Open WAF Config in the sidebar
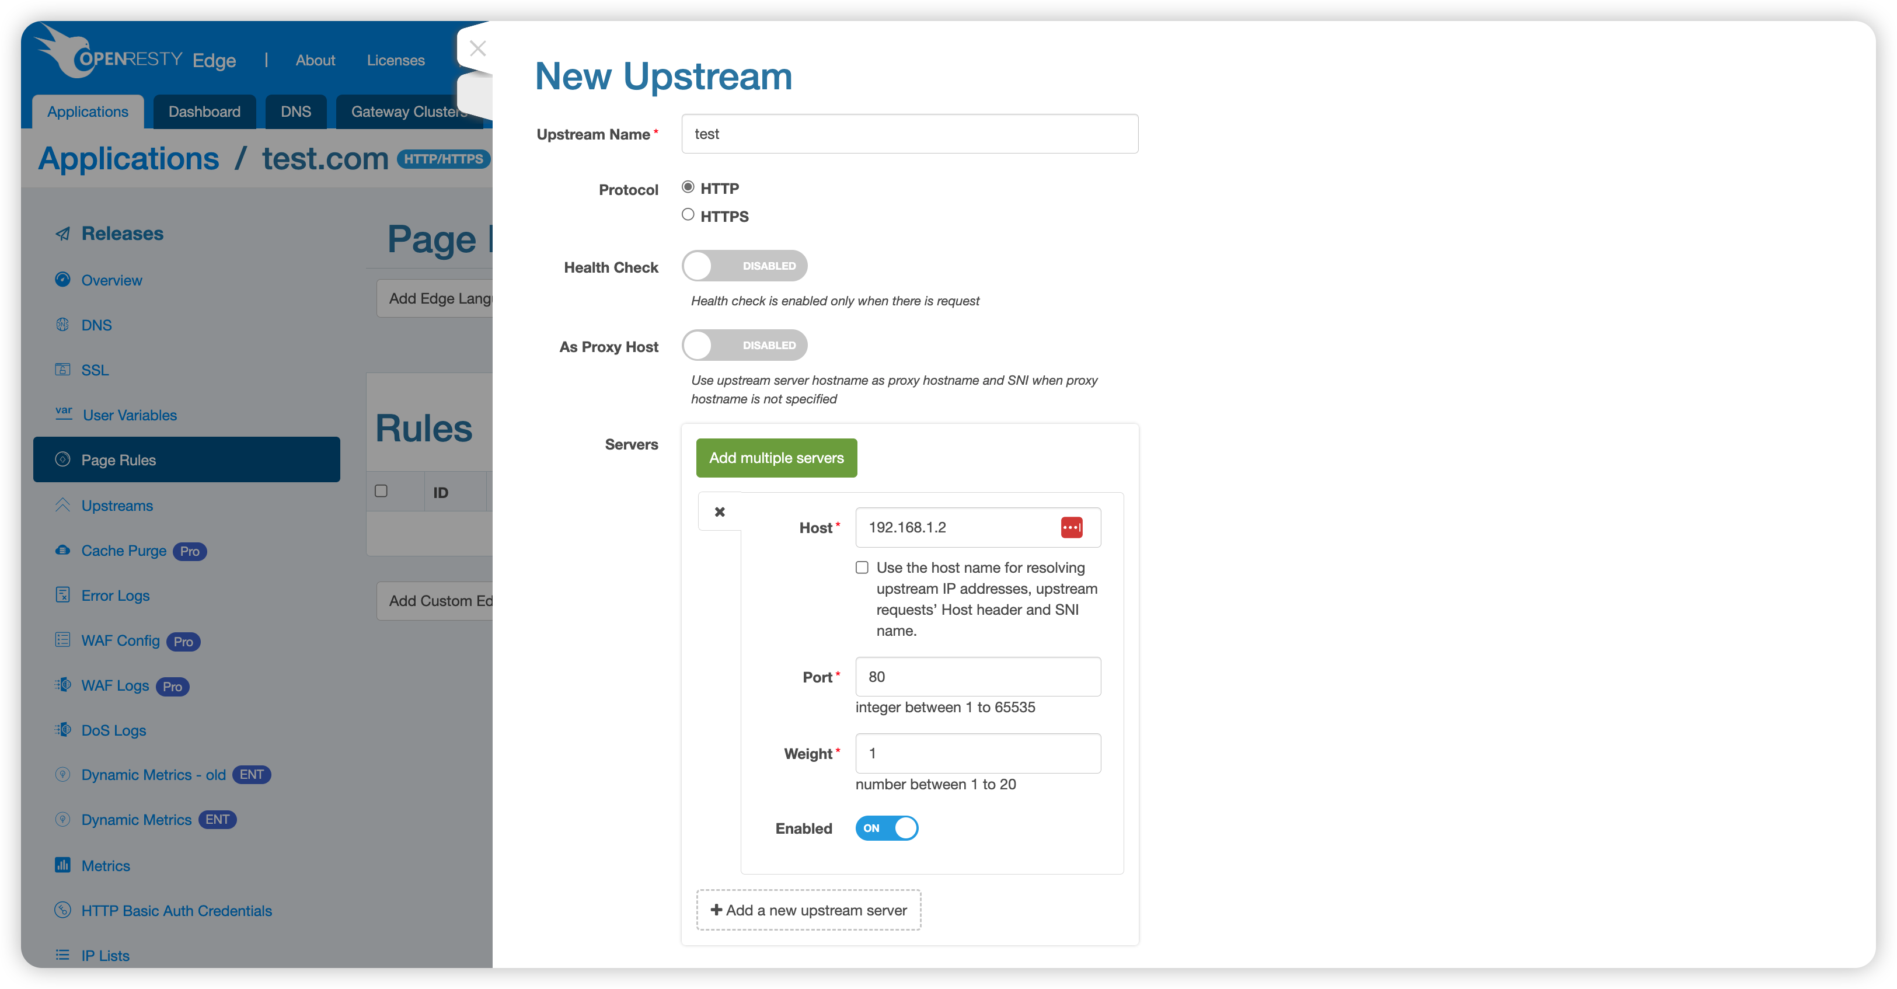This screenshot has width=1897, height=989. tap(120, 640)
